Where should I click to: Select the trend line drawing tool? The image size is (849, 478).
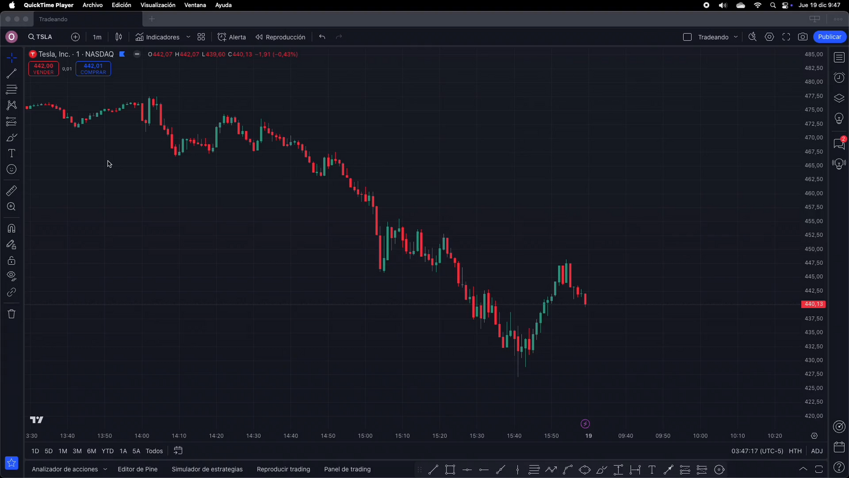tap(11, 73)
